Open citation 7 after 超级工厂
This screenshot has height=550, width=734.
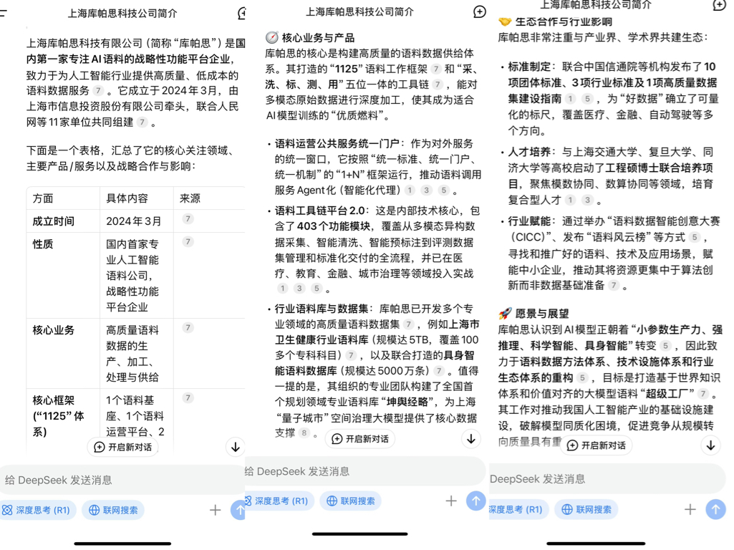coord(702,394)
